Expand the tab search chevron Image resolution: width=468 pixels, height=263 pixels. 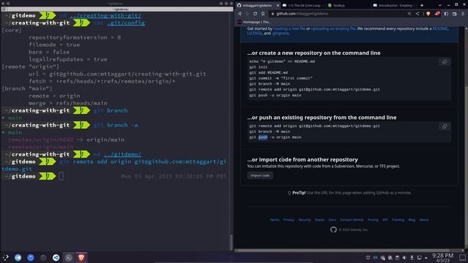(439, 5)
